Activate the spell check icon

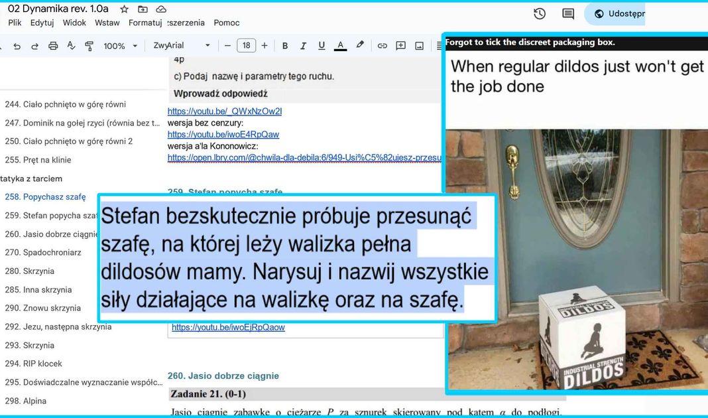point(72,46)
